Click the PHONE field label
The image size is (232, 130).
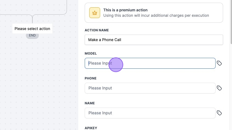(91, 78)
